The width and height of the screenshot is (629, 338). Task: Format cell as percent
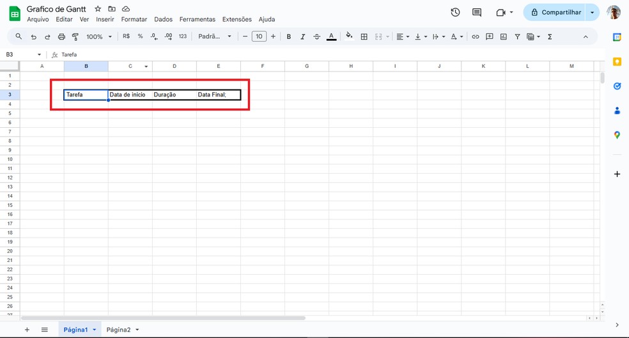[x=140, y=36]
